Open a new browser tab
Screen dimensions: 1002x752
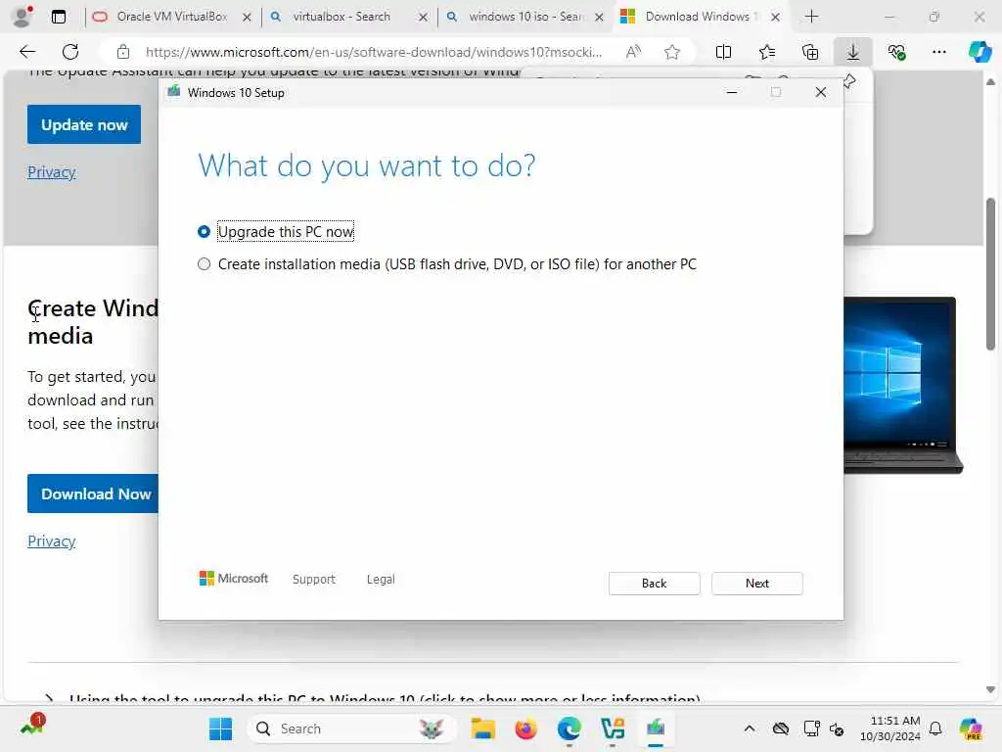[x=811, y=17]
